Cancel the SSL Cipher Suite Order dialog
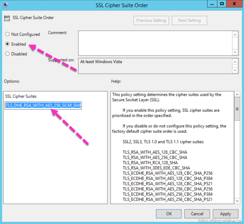The image size is (244, 224). 197,214
